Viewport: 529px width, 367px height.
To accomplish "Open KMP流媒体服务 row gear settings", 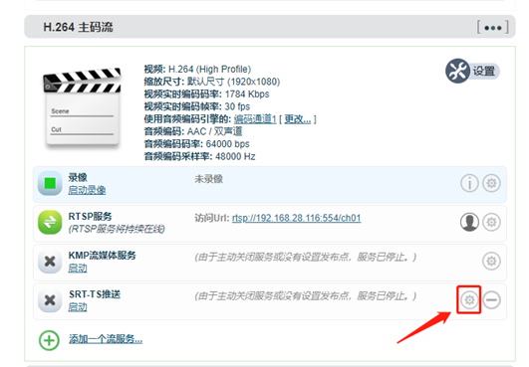I will (x=491, y=261).
